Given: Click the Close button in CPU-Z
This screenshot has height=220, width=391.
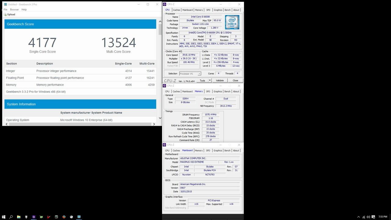Looking at the screenshot, I should point(235,80).
